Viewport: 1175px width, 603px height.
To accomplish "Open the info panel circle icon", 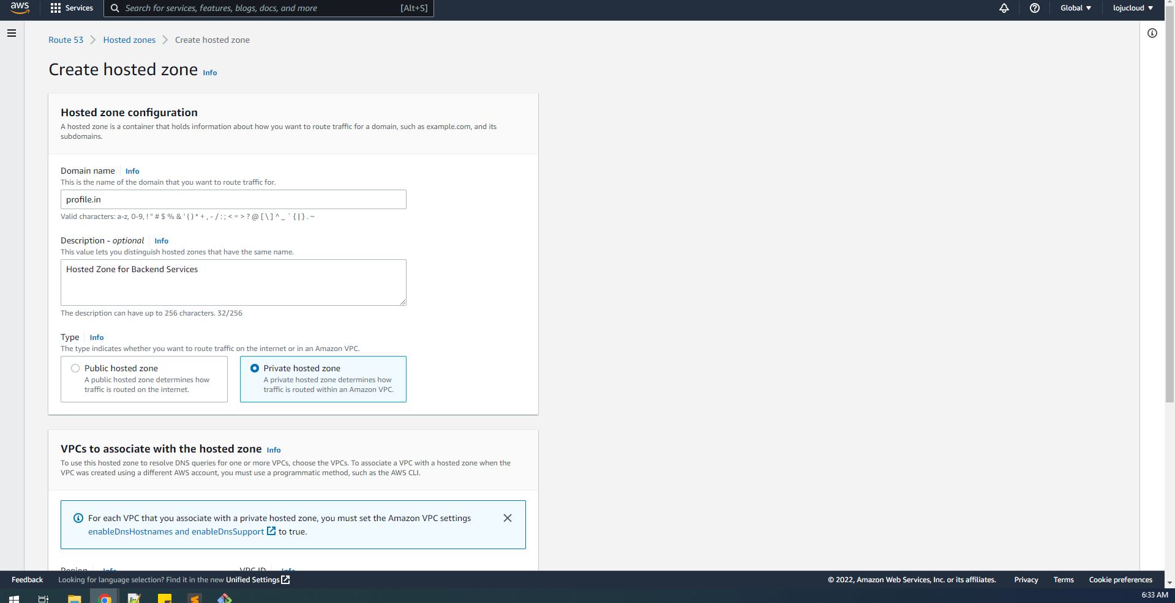I will pyautogui.click(x=1152, y=33).
